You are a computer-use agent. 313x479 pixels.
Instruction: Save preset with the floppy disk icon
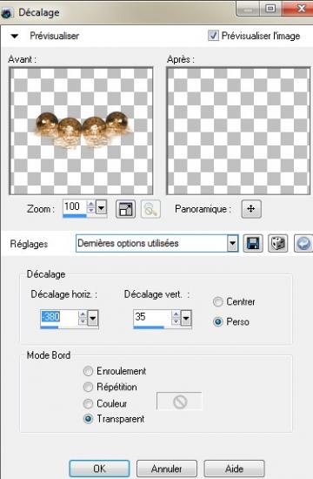[253, 244]
